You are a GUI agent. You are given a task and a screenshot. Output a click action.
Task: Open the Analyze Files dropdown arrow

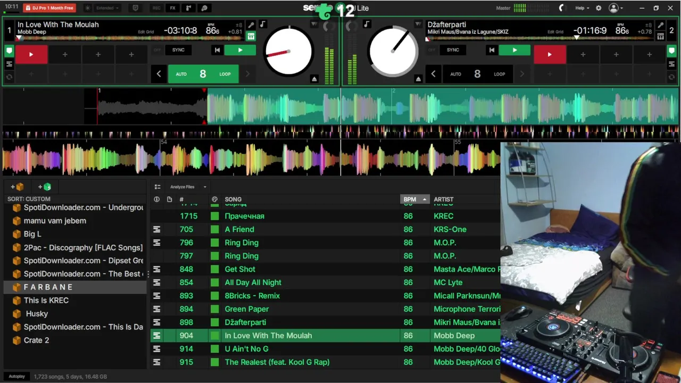coord(205,187)
